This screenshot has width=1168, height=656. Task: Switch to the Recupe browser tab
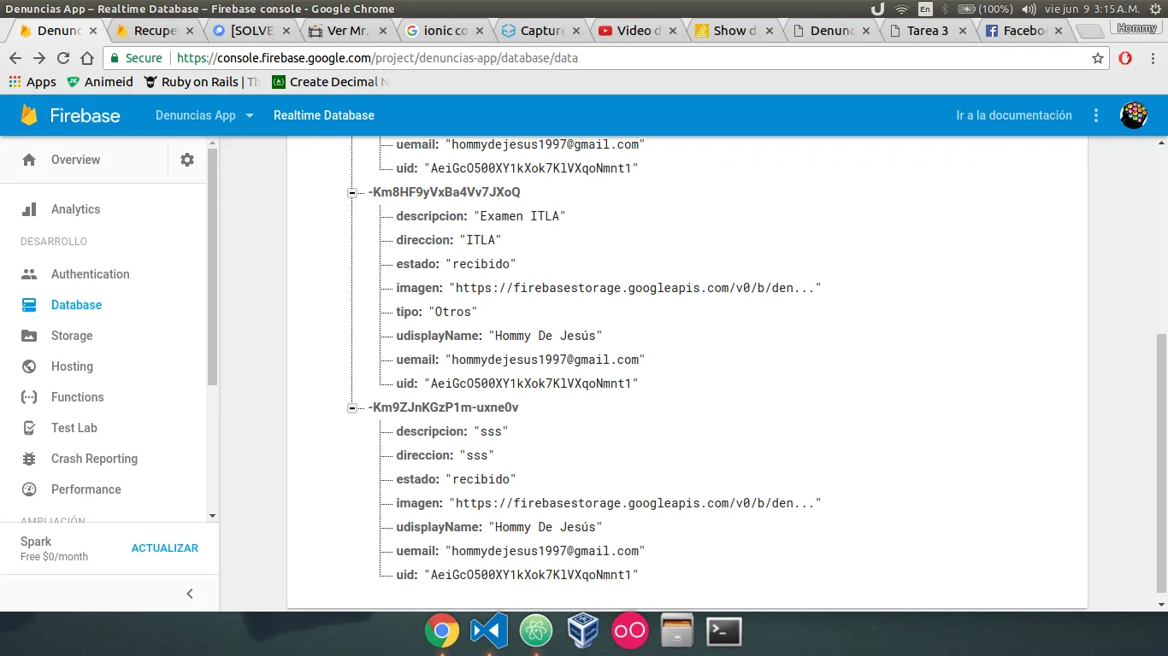pyautogui.click(x=155, y=31)
